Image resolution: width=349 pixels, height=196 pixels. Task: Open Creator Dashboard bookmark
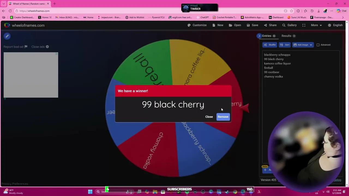click(x=22, y=17)
